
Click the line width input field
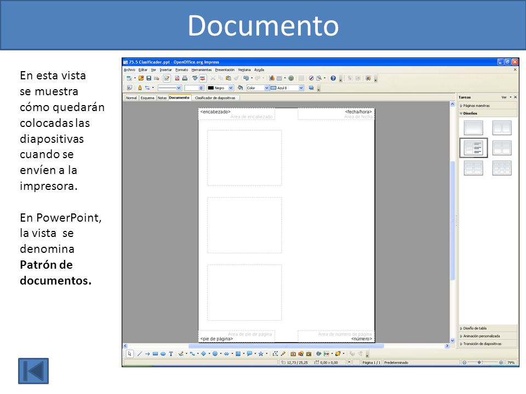click(x=192, y=88)
